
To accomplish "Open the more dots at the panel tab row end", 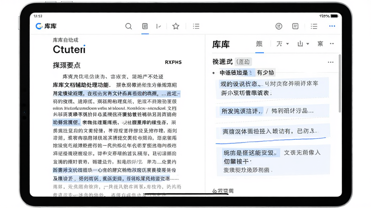I will click(332, 44).
